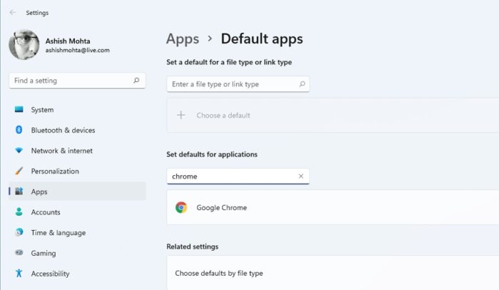Click the Personalization paintbrush icon
Image resolution: width=499 pixels, height=290 pixels.
[19, 172]
